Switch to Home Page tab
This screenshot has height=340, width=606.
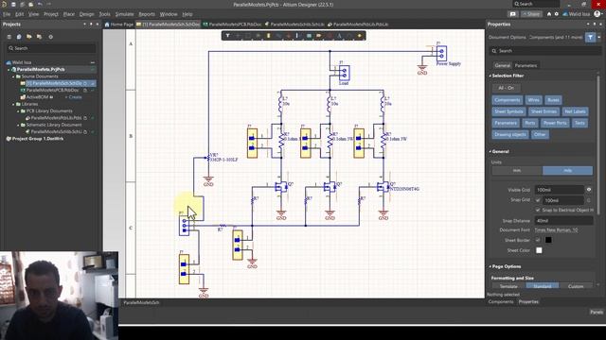(x=119, y=25)
